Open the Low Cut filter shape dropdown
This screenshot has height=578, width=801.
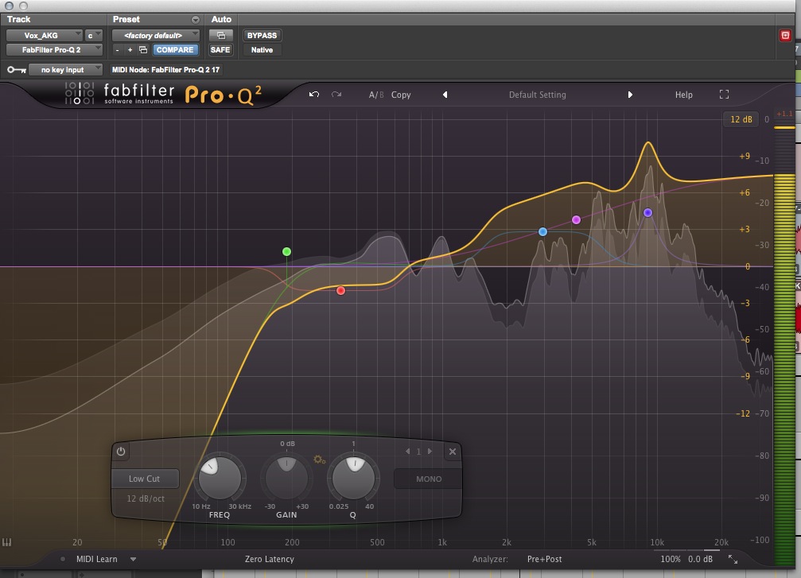coord(146,479)
